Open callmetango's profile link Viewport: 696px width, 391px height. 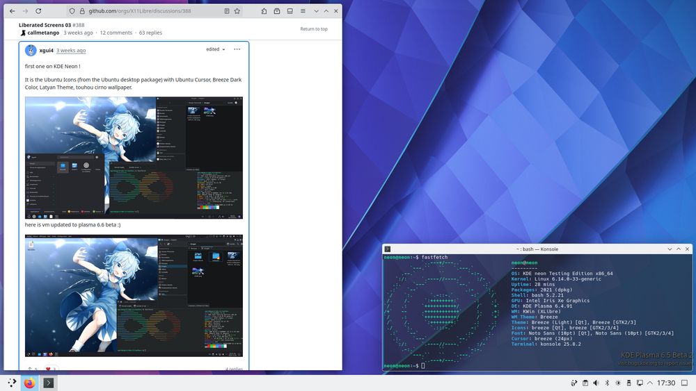[43, 33]
